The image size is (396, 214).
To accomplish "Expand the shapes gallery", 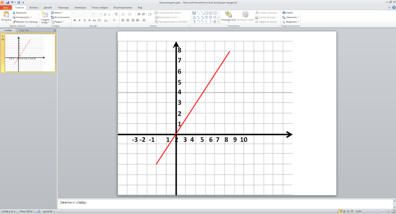I will pyautogui.click(x=219, y=22).
